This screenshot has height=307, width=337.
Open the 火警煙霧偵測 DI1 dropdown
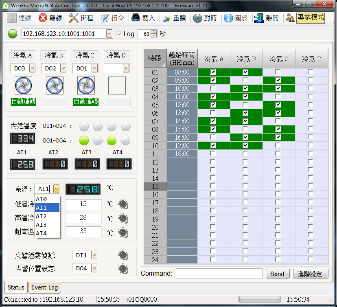[94, 255]
